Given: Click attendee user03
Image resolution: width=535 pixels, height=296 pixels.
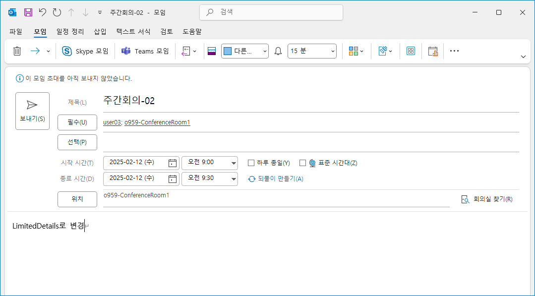Looking at the screenshot, I should tap(112, 122).
